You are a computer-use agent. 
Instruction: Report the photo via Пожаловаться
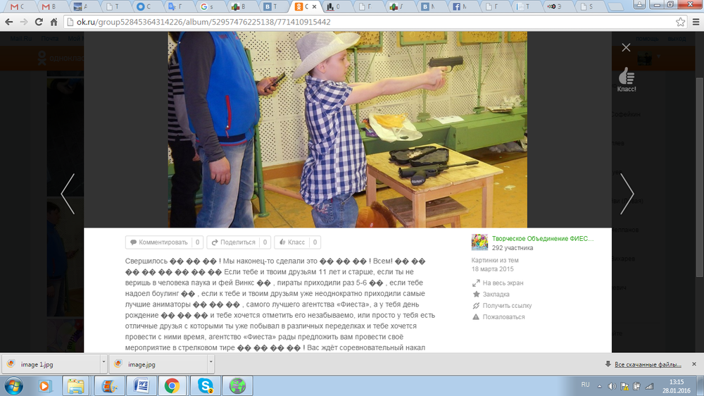503,317
